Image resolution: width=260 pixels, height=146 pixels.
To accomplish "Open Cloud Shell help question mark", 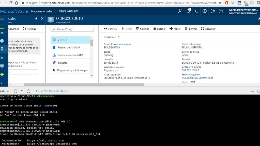I will [x=22, y=91].
